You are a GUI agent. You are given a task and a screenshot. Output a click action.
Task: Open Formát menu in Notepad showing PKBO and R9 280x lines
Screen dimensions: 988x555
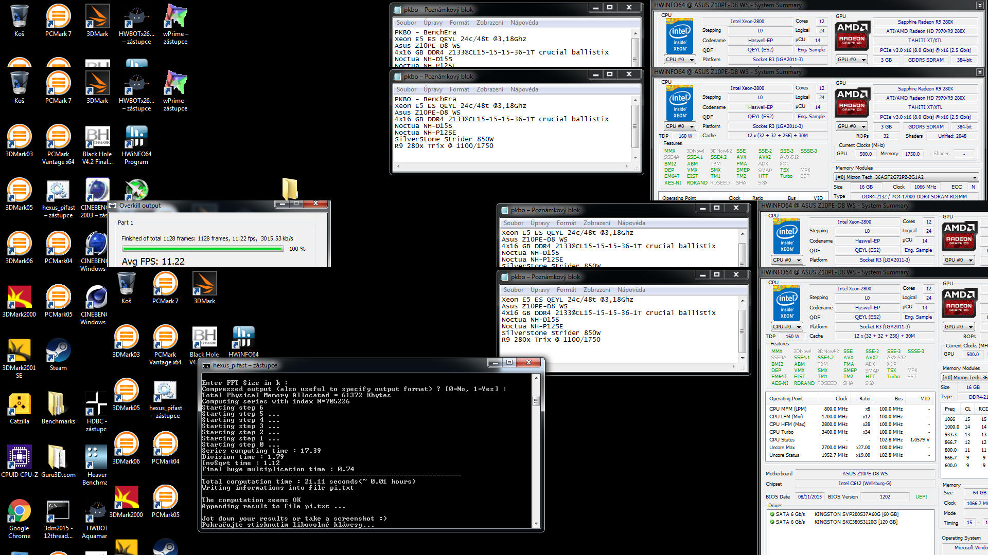[x=460, y=89]
